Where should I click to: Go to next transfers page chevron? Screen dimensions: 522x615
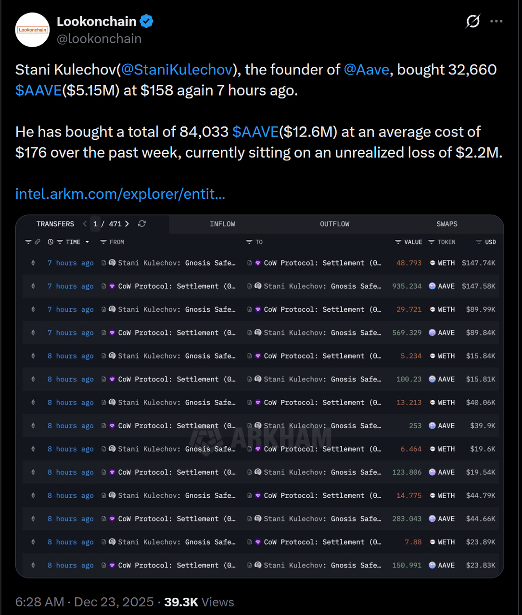(127, 224)
